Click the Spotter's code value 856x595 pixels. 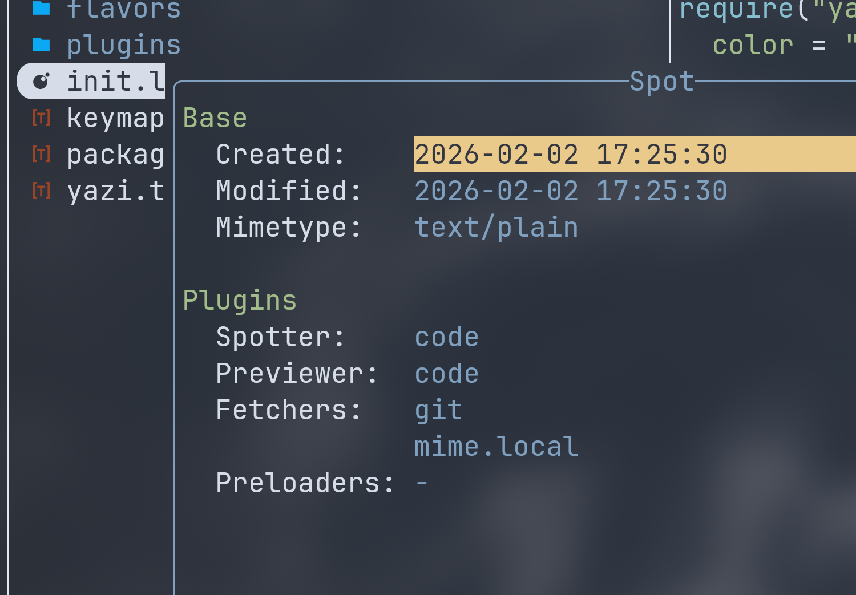coord(446,337)
